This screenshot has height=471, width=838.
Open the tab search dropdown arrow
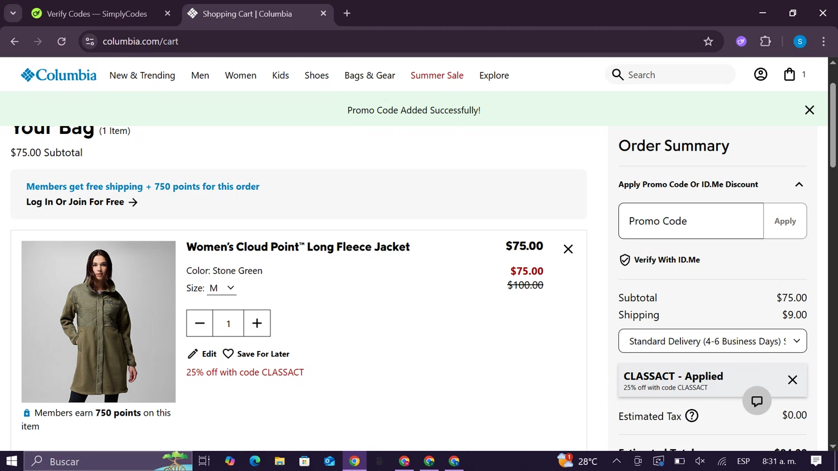click(x=13, y=13)
